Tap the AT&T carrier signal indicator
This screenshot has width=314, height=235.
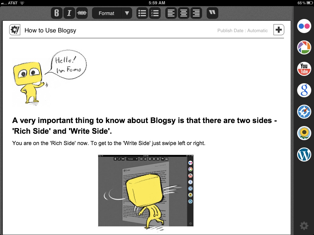coord(9,3)
